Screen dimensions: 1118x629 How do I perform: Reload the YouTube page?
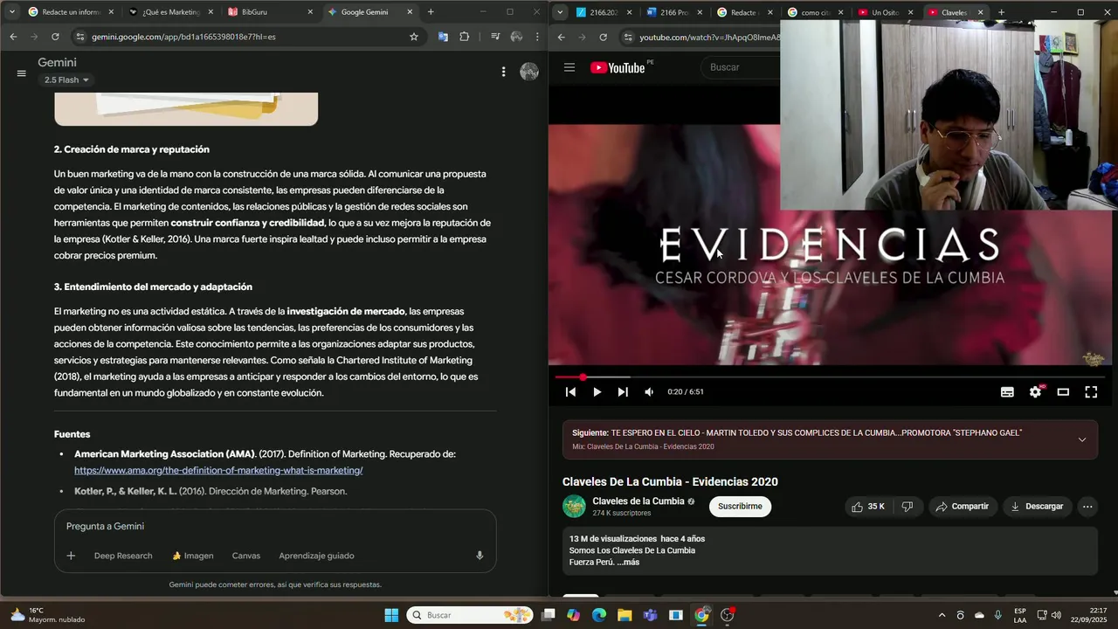[x=603, y=37]
